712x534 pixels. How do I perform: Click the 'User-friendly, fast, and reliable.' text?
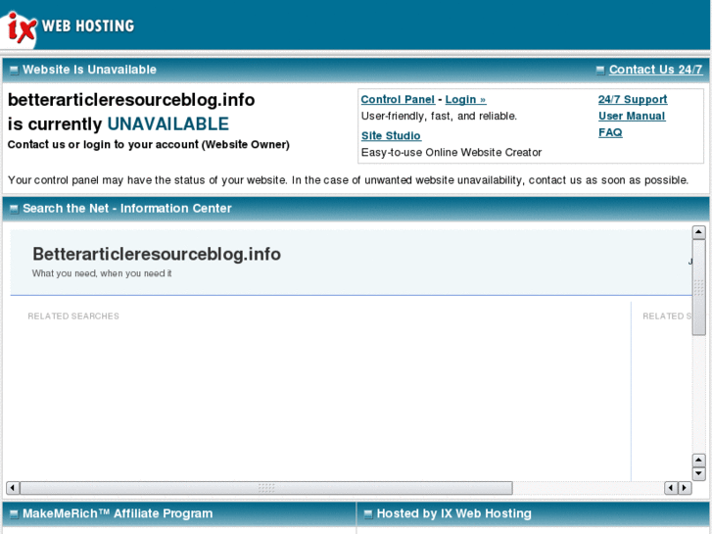[439, 116]
